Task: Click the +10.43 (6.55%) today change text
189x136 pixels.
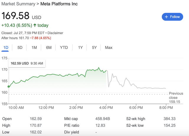Action: pos(25,25)
